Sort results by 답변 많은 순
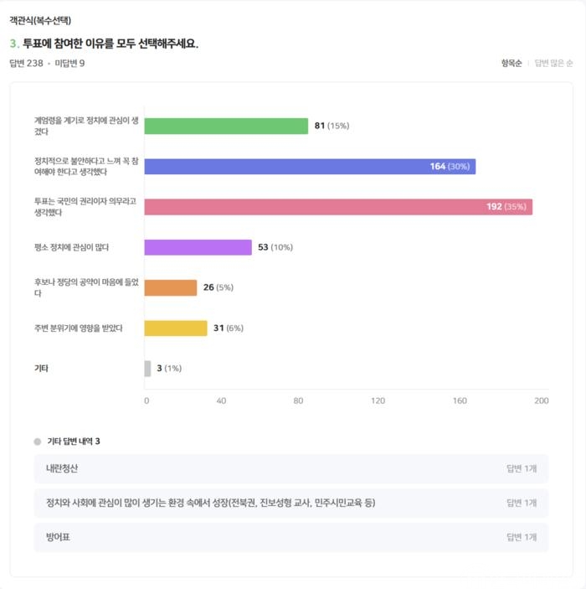Screen dimensions: 586x589 (553, 63)
